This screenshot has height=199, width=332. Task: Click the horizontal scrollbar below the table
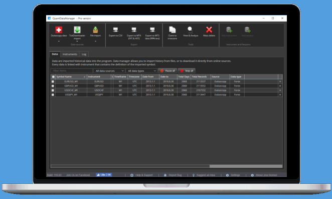point(167,166)
